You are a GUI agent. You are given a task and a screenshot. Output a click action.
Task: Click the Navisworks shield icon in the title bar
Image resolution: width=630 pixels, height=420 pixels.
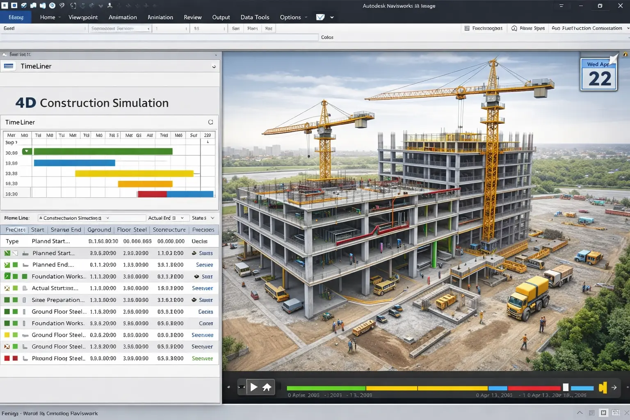23,5
